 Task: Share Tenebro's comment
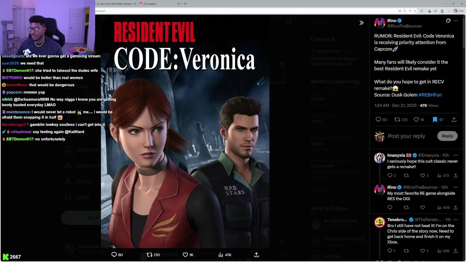tap(455, 251)
